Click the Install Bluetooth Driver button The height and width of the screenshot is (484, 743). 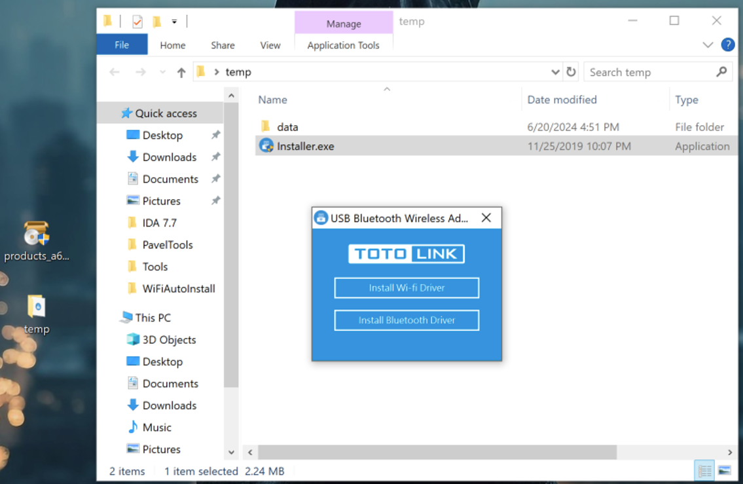click(x=407, y=320)
